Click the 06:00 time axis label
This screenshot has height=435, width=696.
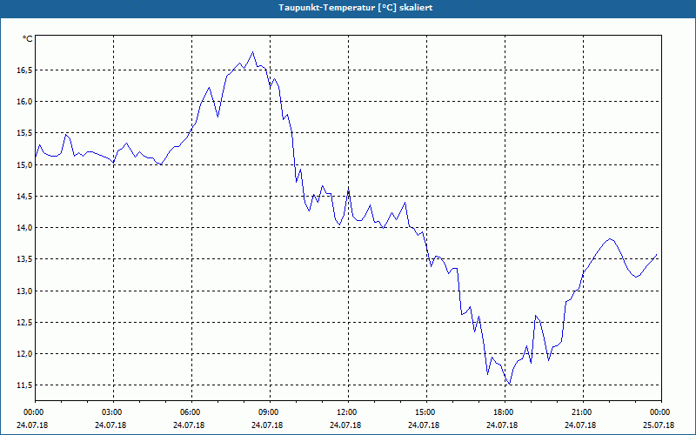coord(191,412)
